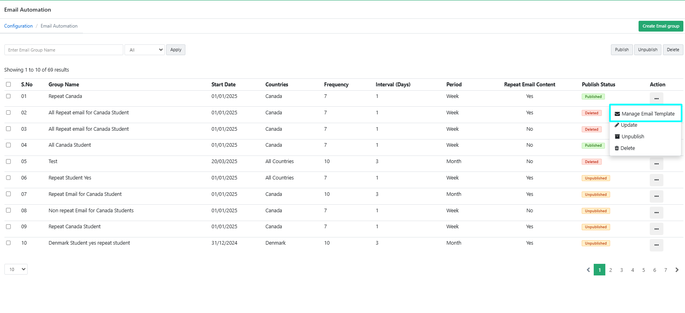Open the All status filter dropdown
Image resolution: width=685 pixels, height=313 pixels.
coord(145,50)
